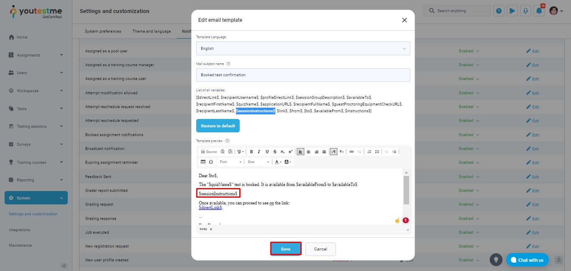Screen dimensions: 571x271
Task: Toggle italic formatting
Action: pos(259,152)
